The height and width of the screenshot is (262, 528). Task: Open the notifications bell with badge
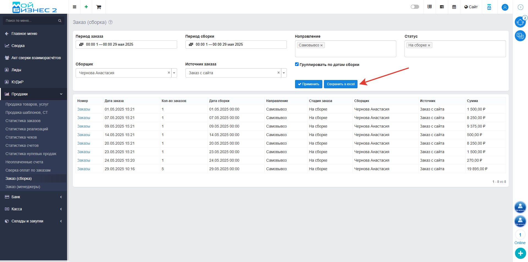[520, 22]
